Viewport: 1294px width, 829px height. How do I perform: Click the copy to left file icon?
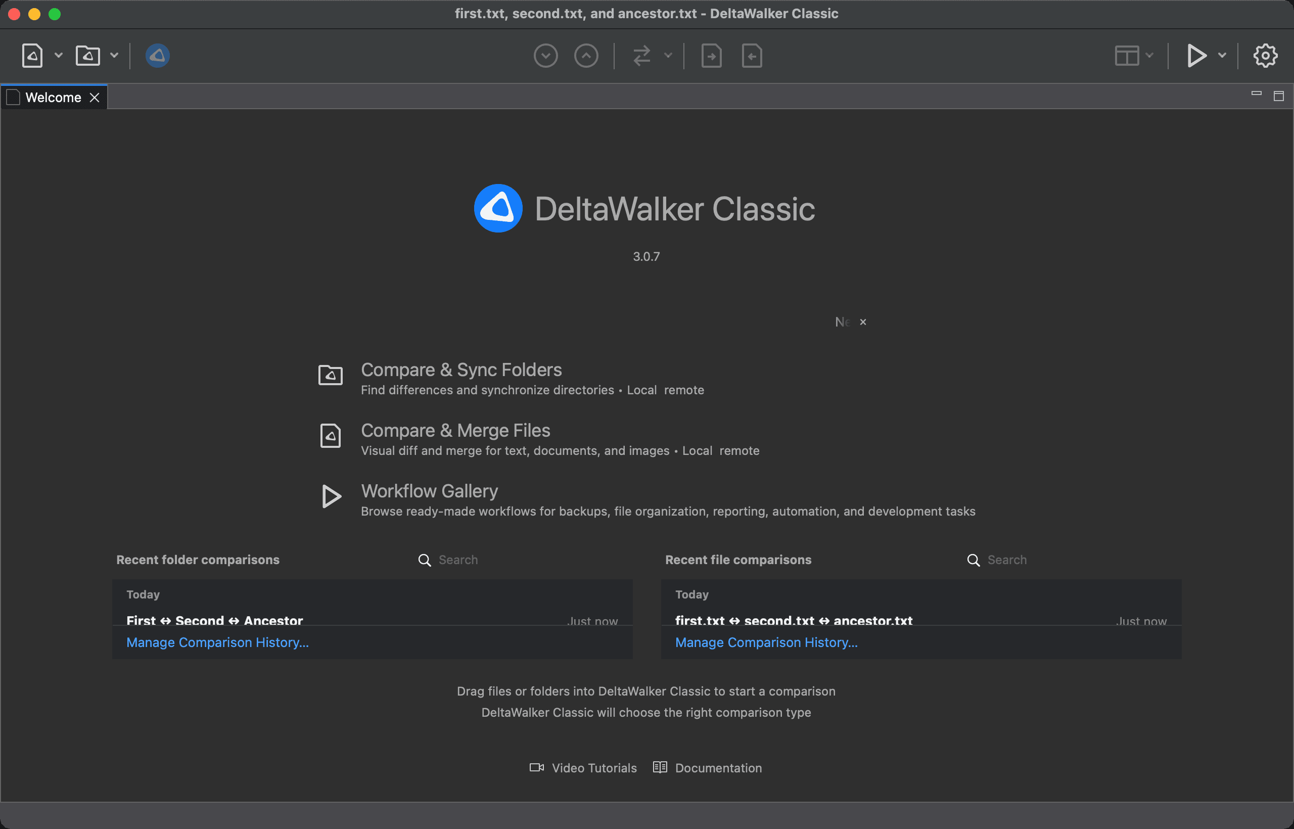pyautogui.click(x=752, y=56)
